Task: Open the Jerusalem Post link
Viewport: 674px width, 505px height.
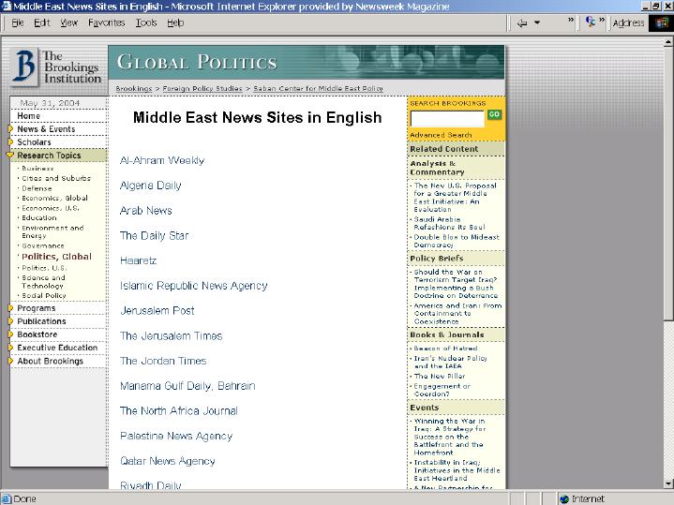Action: (x=157, y=311)
